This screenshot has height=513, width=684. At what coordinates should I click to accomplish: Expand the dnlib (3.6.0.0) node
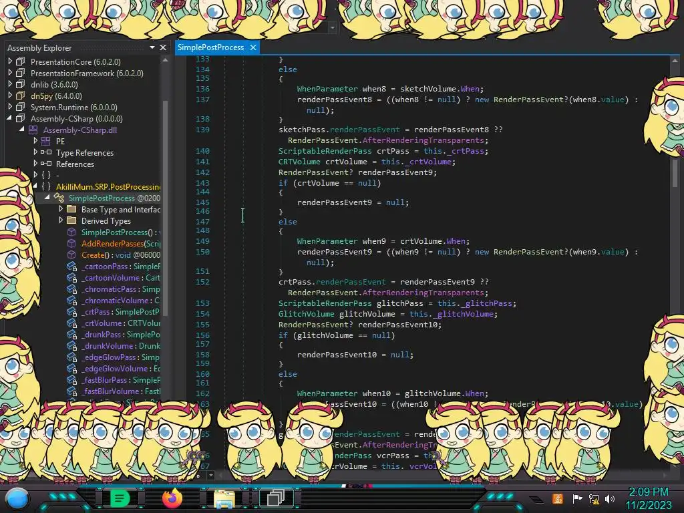(10, 84)
